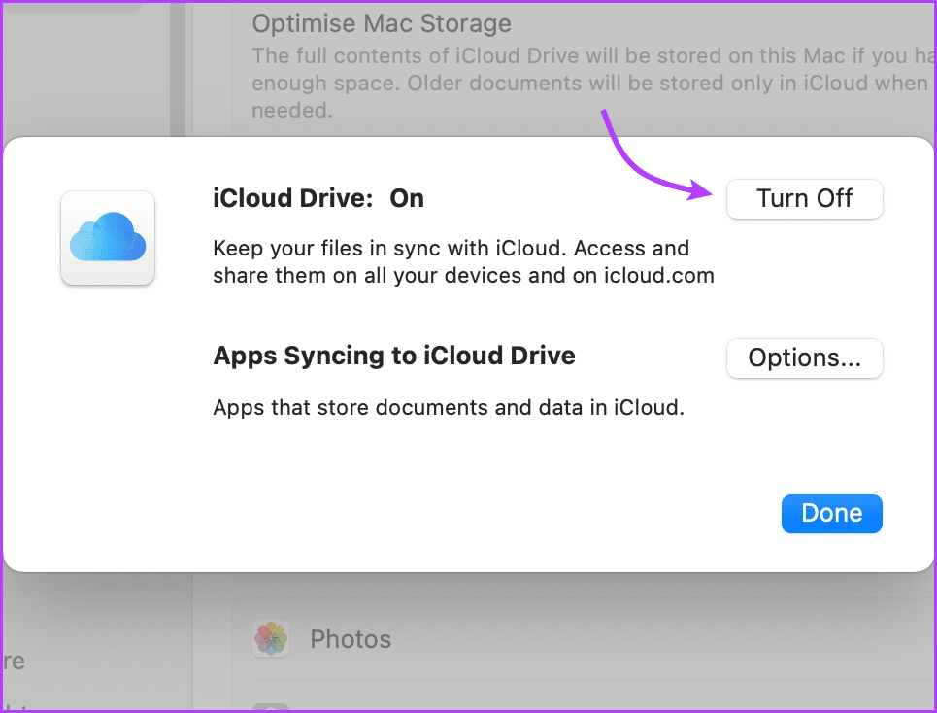
Task: Click the Photos app icon in background
Action: [x=271, y=638]
